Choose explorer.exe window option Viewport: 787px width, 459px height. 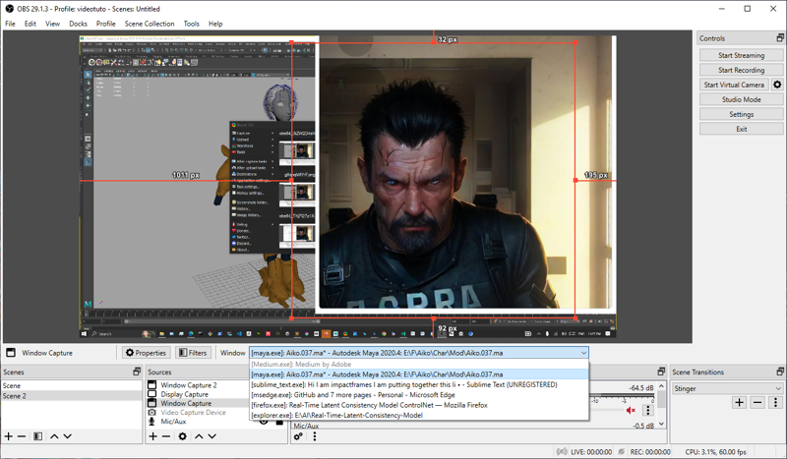pos(419,416)
